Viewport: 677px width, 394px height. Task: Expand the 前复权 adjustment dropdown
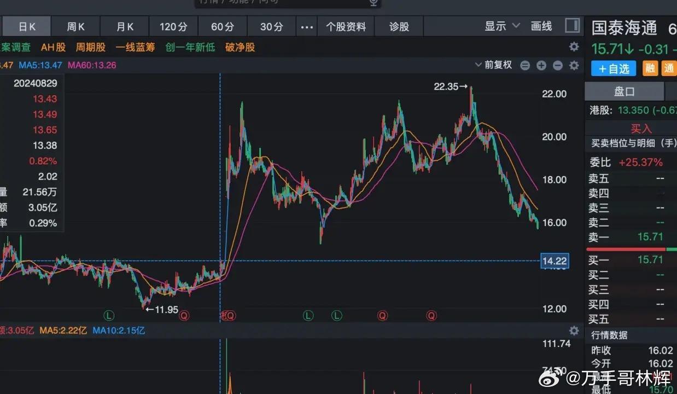494,65
